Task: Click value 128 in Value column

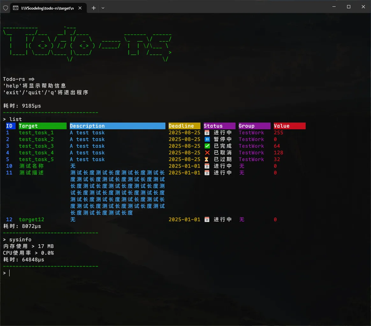Action: [279, 153]
